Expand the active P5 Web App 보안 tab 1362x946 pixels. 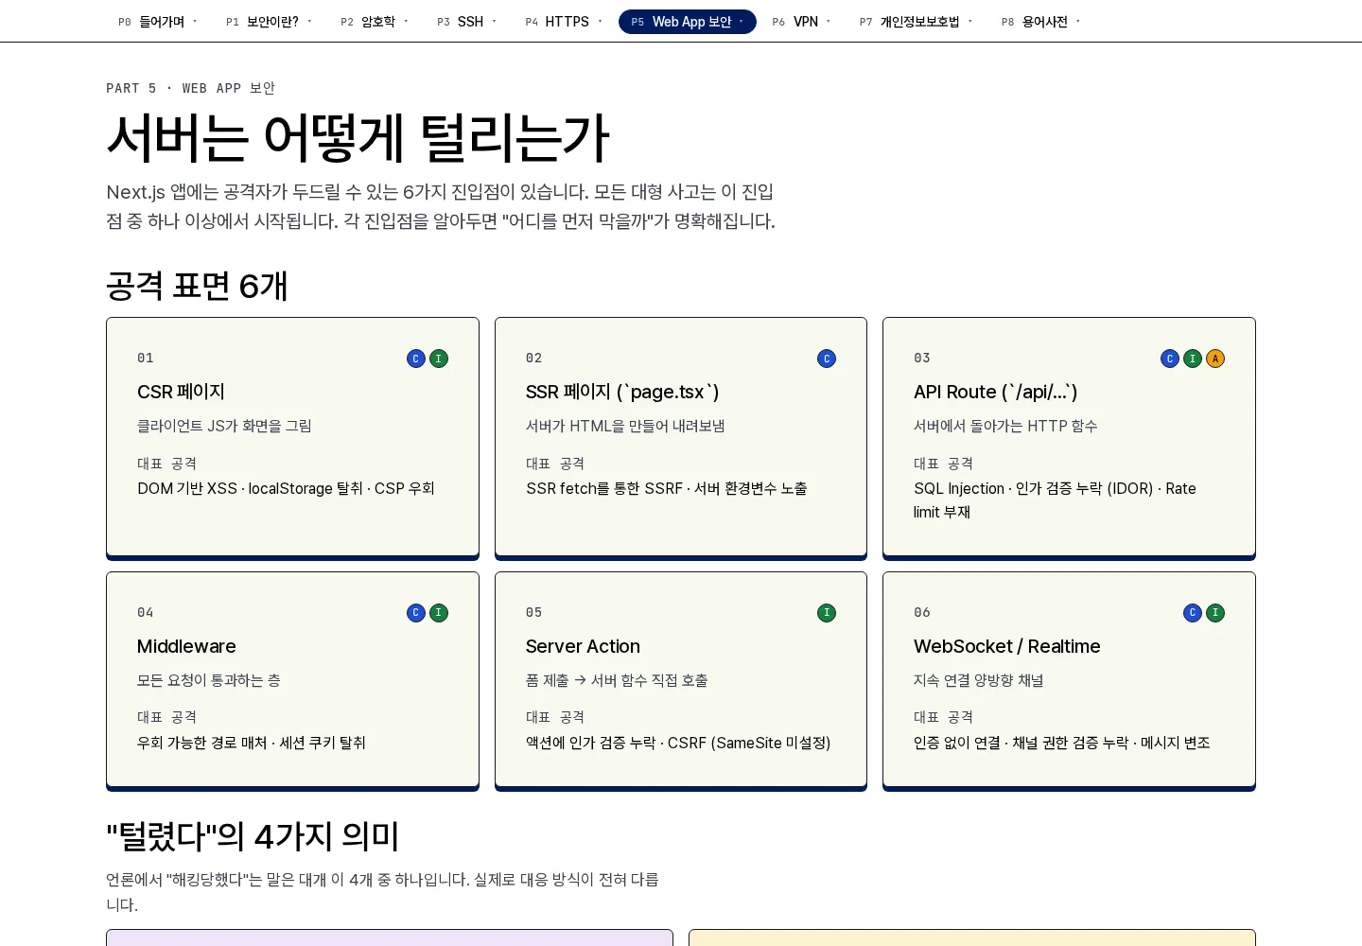click(688, 22)
